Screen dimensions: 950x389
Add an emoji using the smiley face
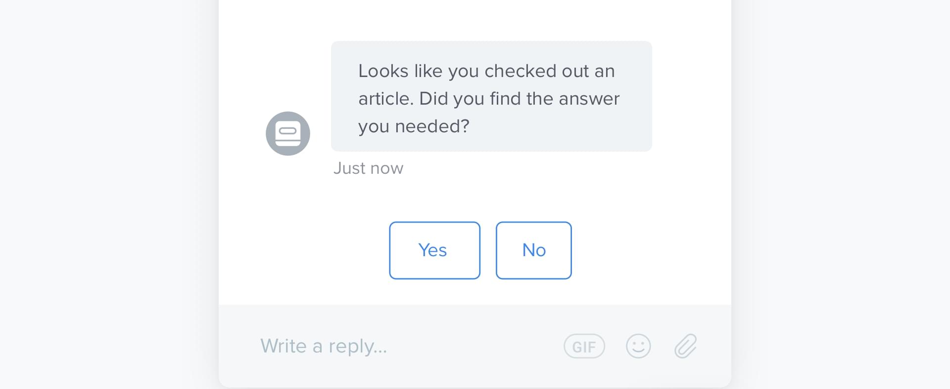pyautogui.click(x=638, y=346)
